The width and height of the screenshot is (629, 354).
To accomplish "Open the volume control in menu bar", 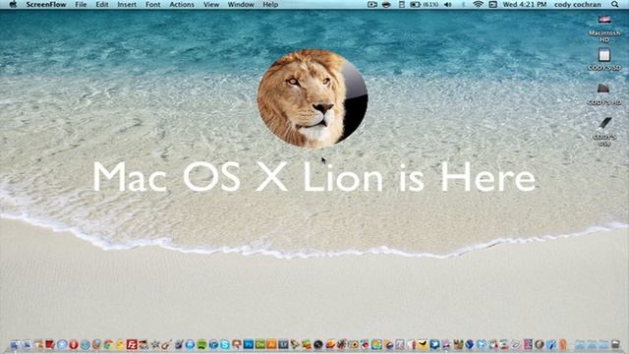I will (x=448, y=4).
